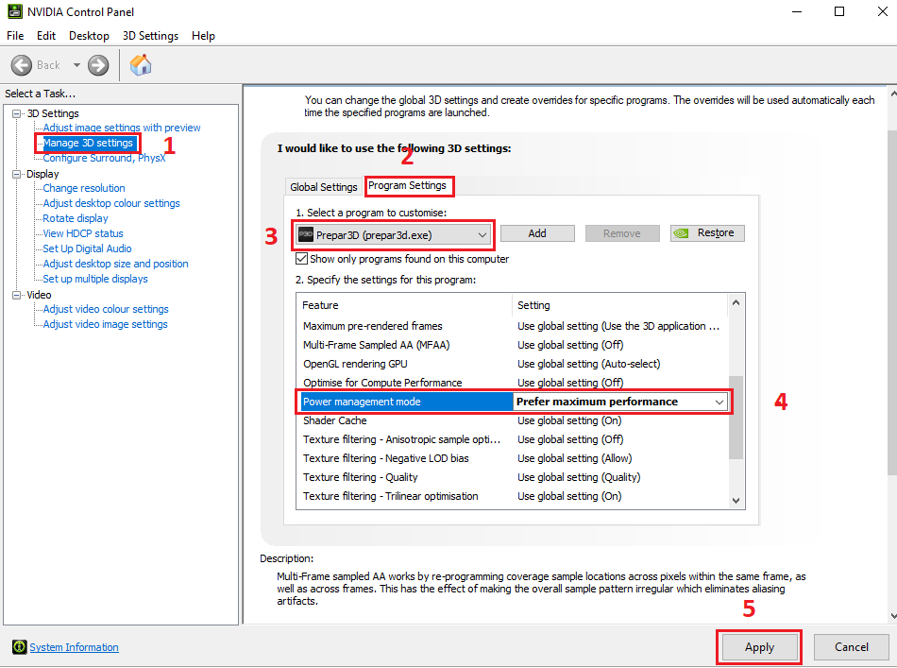
Task: Click the Apply button
Action: tap(759, 647)
